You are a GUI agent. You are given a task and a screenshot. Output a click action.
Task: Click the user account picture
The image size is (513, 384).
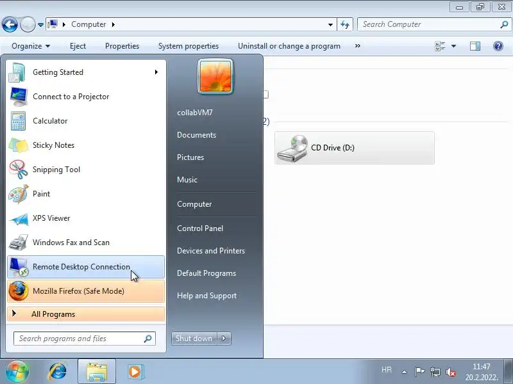point(215,76)
